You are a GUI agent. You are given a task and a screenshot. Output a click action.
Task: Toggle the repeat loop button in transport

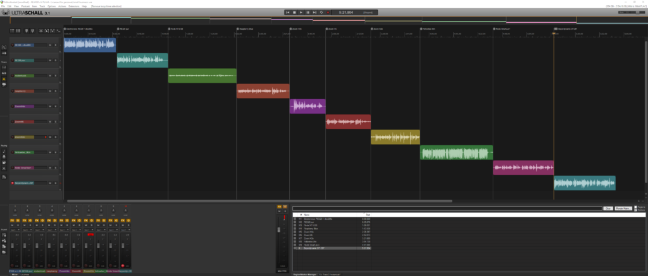(321, 13)
